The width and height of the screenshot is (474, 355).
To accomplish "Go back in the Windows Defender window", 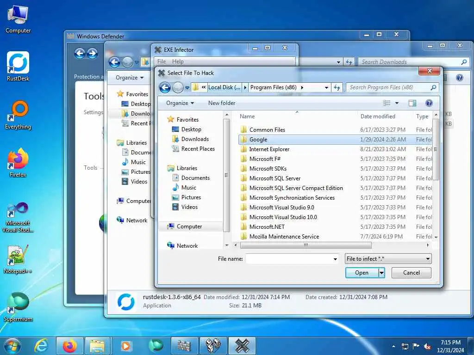I will point(80,54).
